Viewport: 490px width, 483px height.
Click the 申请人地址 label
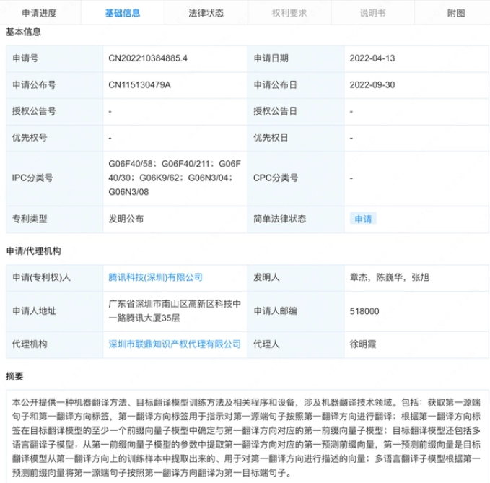pos(34,311)
